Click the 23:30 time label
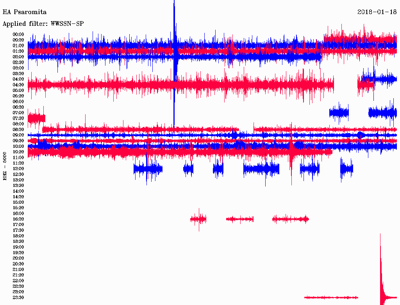 click(x=18, y=298)
